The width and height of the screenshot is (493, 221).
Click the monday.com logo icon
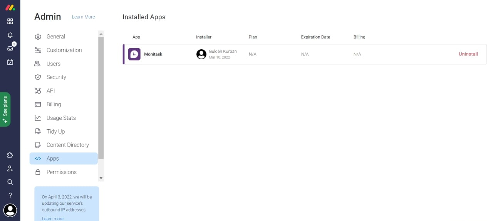click(10, 8)
